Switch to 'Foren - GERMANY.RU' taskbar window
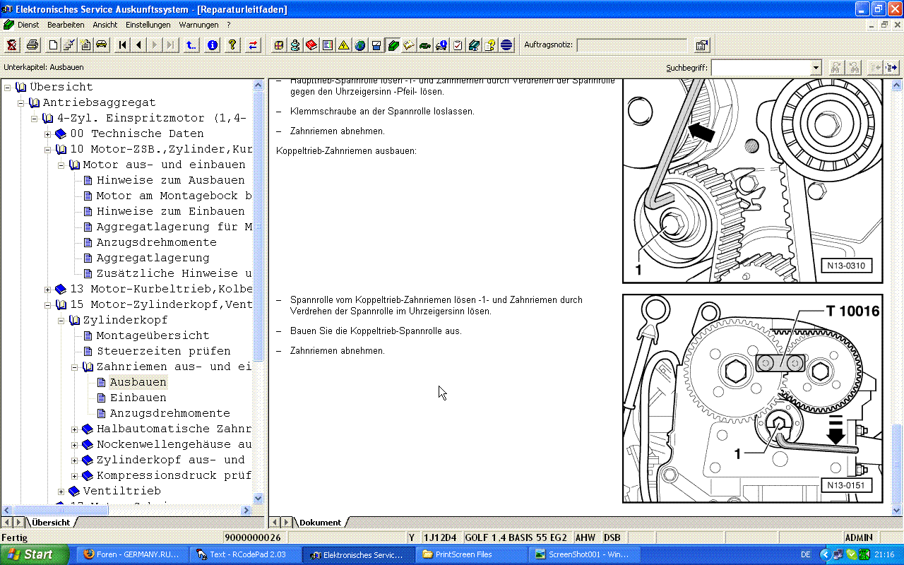The height and width of the screenshot is (565, 904). [x=133, y=554]
